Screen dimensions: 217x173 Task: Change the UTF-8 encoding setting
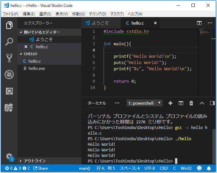pyautogui.click(x=149, y=168)
